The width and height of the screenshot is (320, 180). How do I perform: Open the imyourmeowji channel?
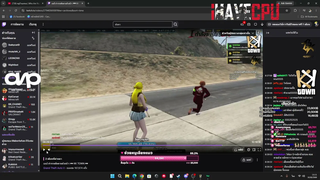tap(19, 151)
